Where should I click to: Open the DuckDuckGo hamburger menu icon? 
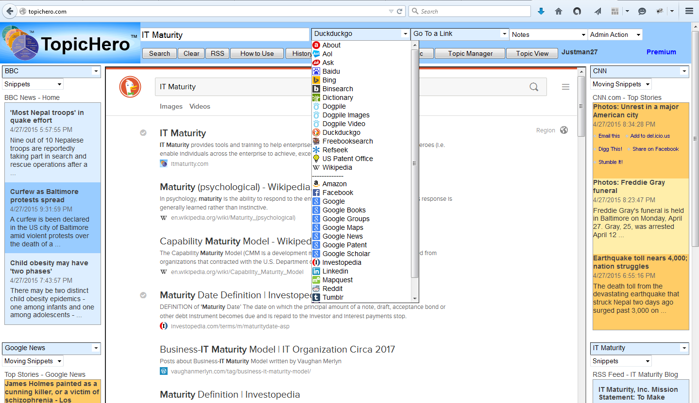[565, 87]
